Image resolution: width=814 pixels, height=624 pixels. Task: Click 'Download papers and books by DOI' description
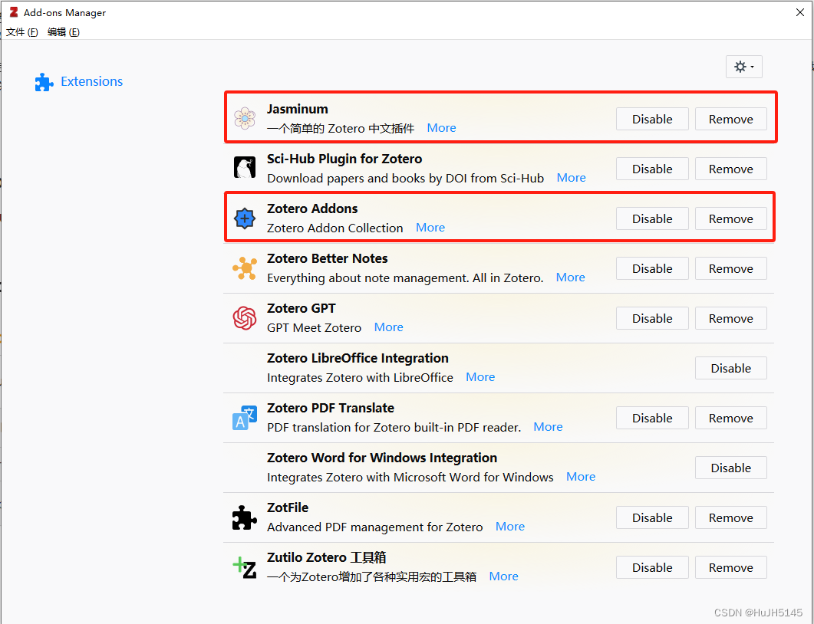click(x=405, y=179)
